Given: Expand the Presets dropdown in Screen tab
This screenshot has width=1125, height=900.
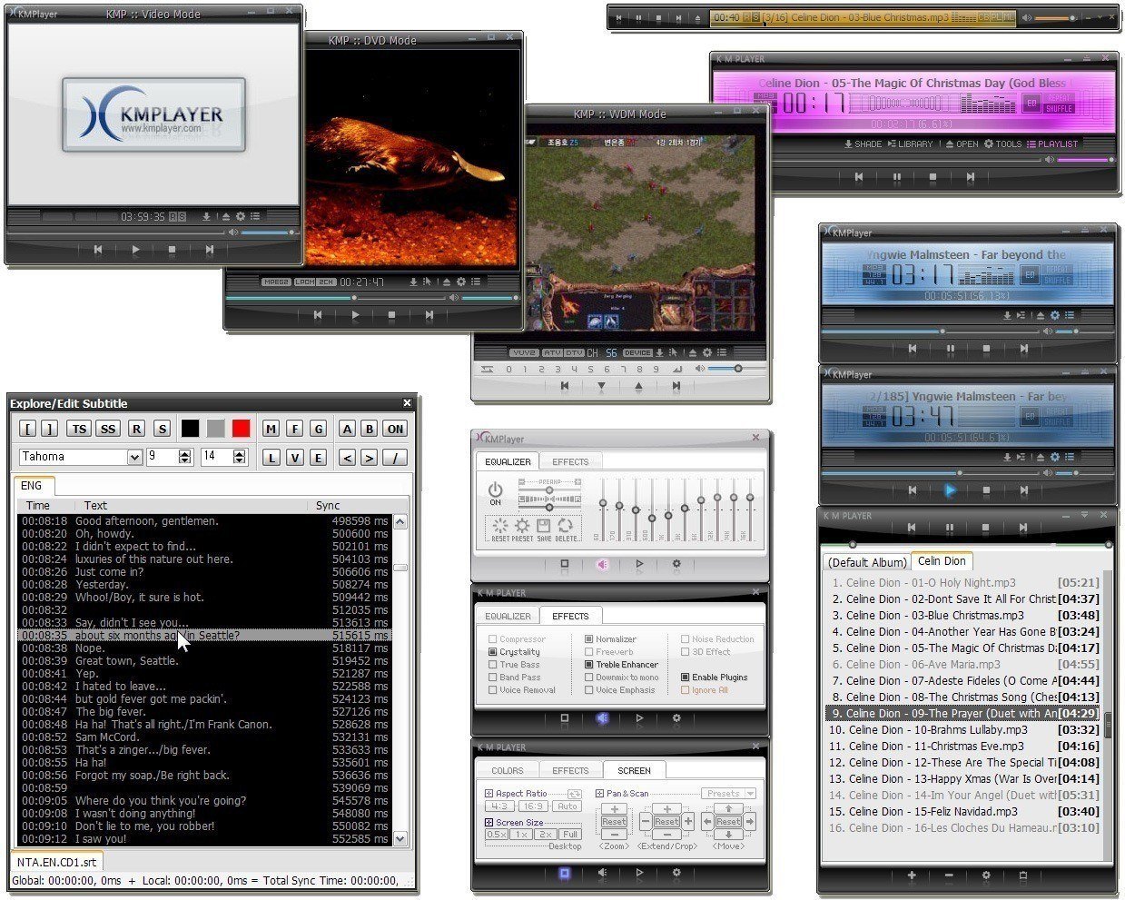Looking at the screenshot, I should [x=749, y=794].
